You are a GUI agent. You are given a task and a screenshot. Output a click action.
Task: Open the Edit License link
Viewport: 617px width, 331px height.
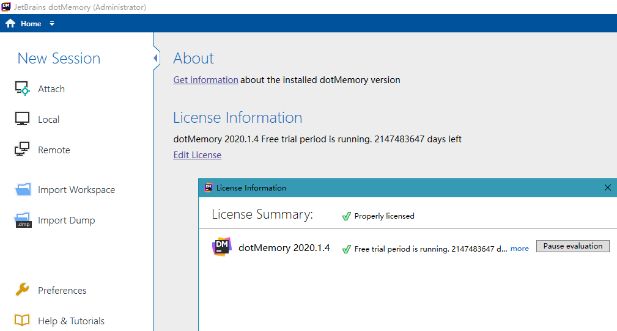[197, 155]
